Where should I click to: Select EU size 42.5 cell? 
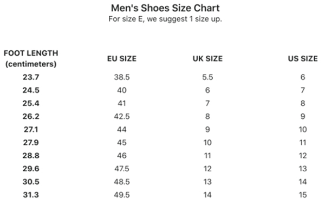point(122,116)
